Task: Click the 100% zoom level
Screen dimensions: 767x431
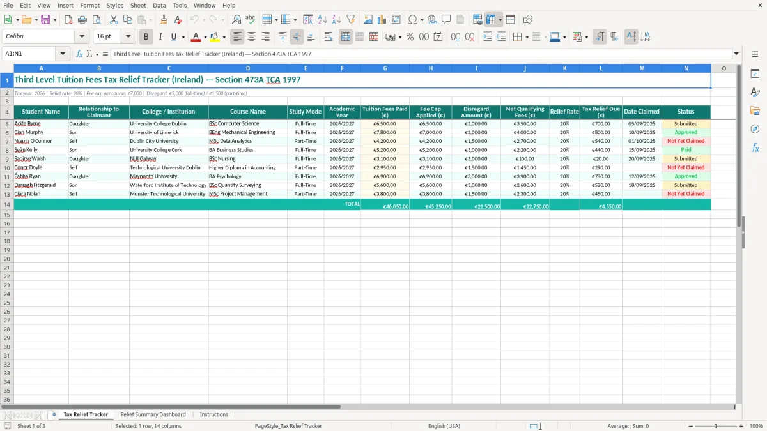Action: click(x=756, y=426)
